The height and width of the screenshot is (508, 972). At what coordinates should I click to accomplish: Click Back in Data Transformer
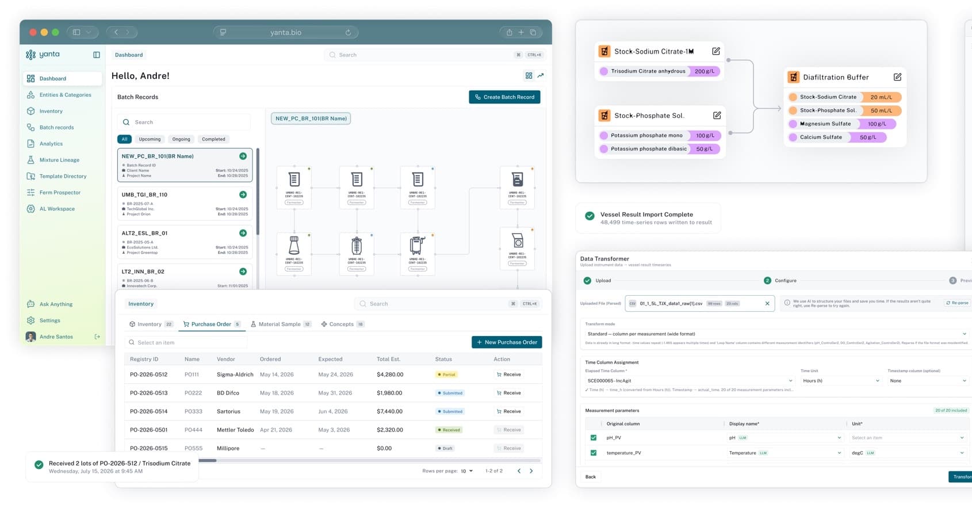(x=591, y=476)
